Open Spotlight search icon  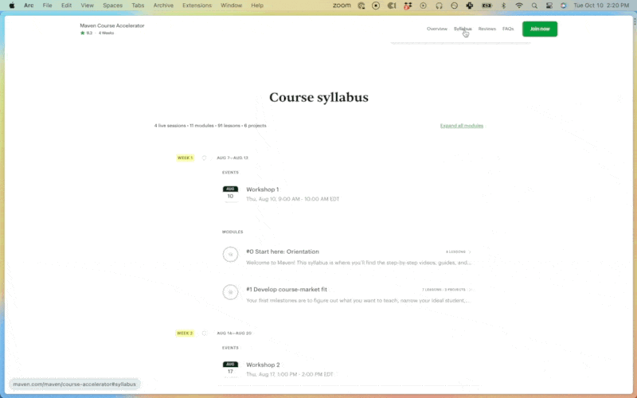[x=534, y=6]
